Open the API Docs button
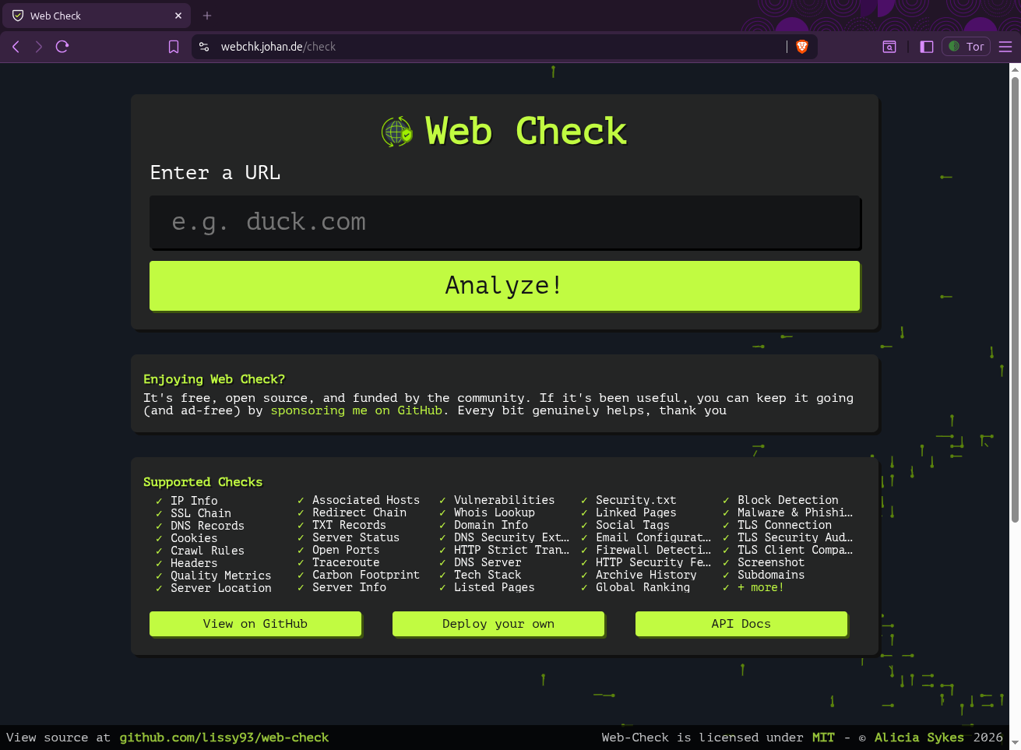Screen dimensions: 1021x750 (x=741, y=624)
